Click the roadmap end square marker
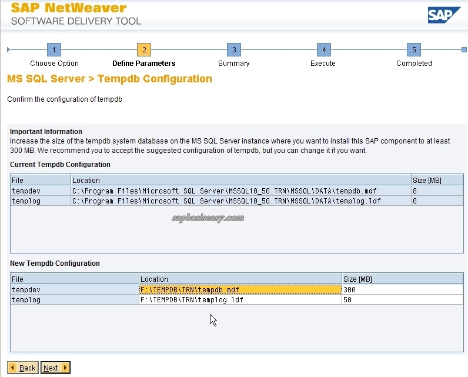Screen dimensions: 468x377 coord(464,49)
